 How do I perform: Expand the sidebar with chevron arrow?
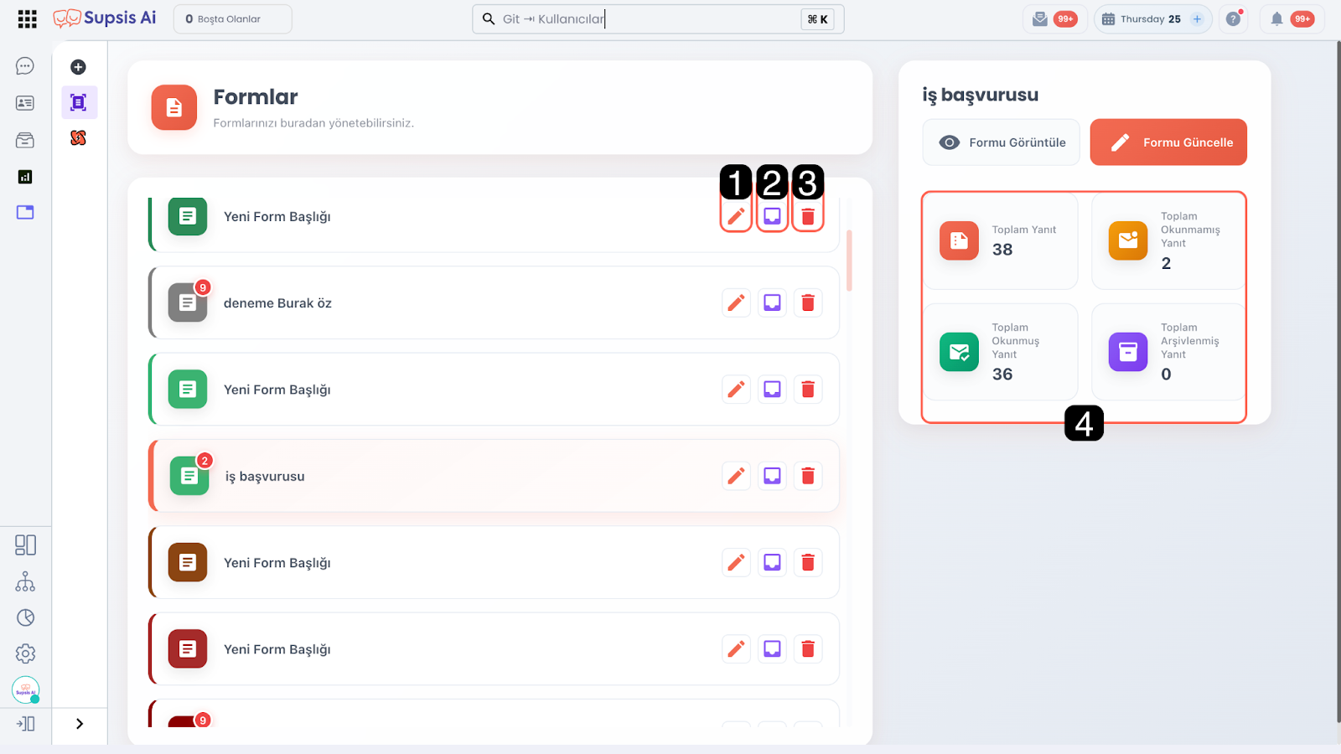80,724
